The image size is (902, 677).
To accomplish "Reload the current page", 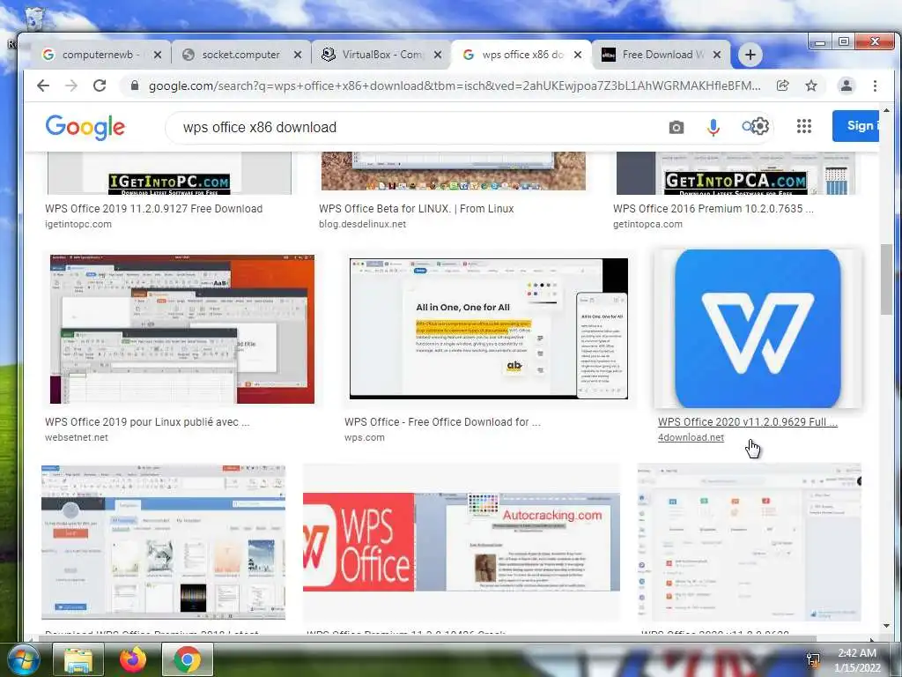I will [100, 86].
